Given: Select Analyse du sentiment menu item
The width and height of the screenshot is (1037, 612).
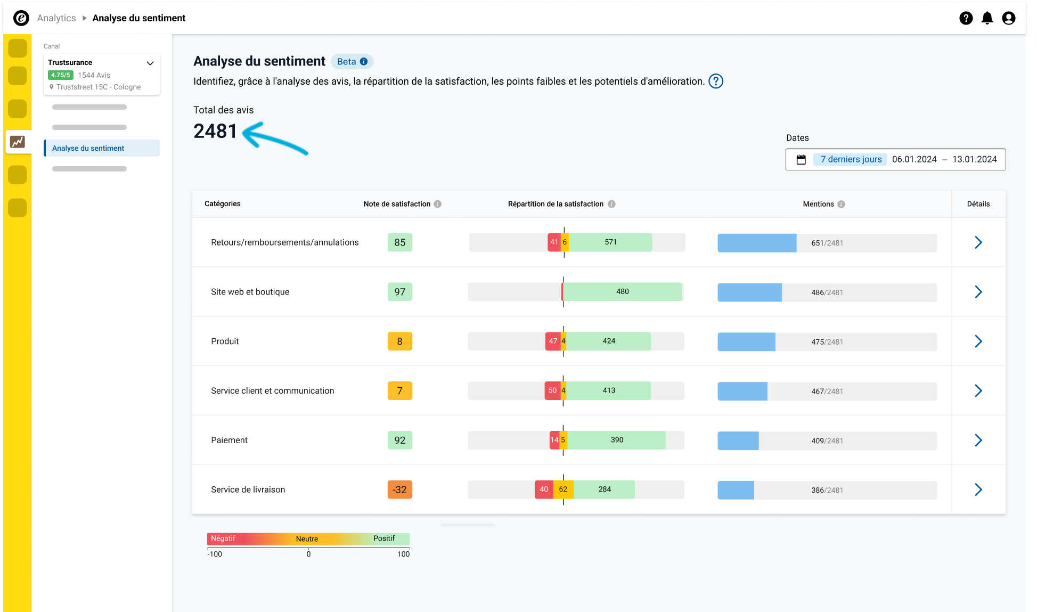Looking at the screenshot, I should (102, 148).
